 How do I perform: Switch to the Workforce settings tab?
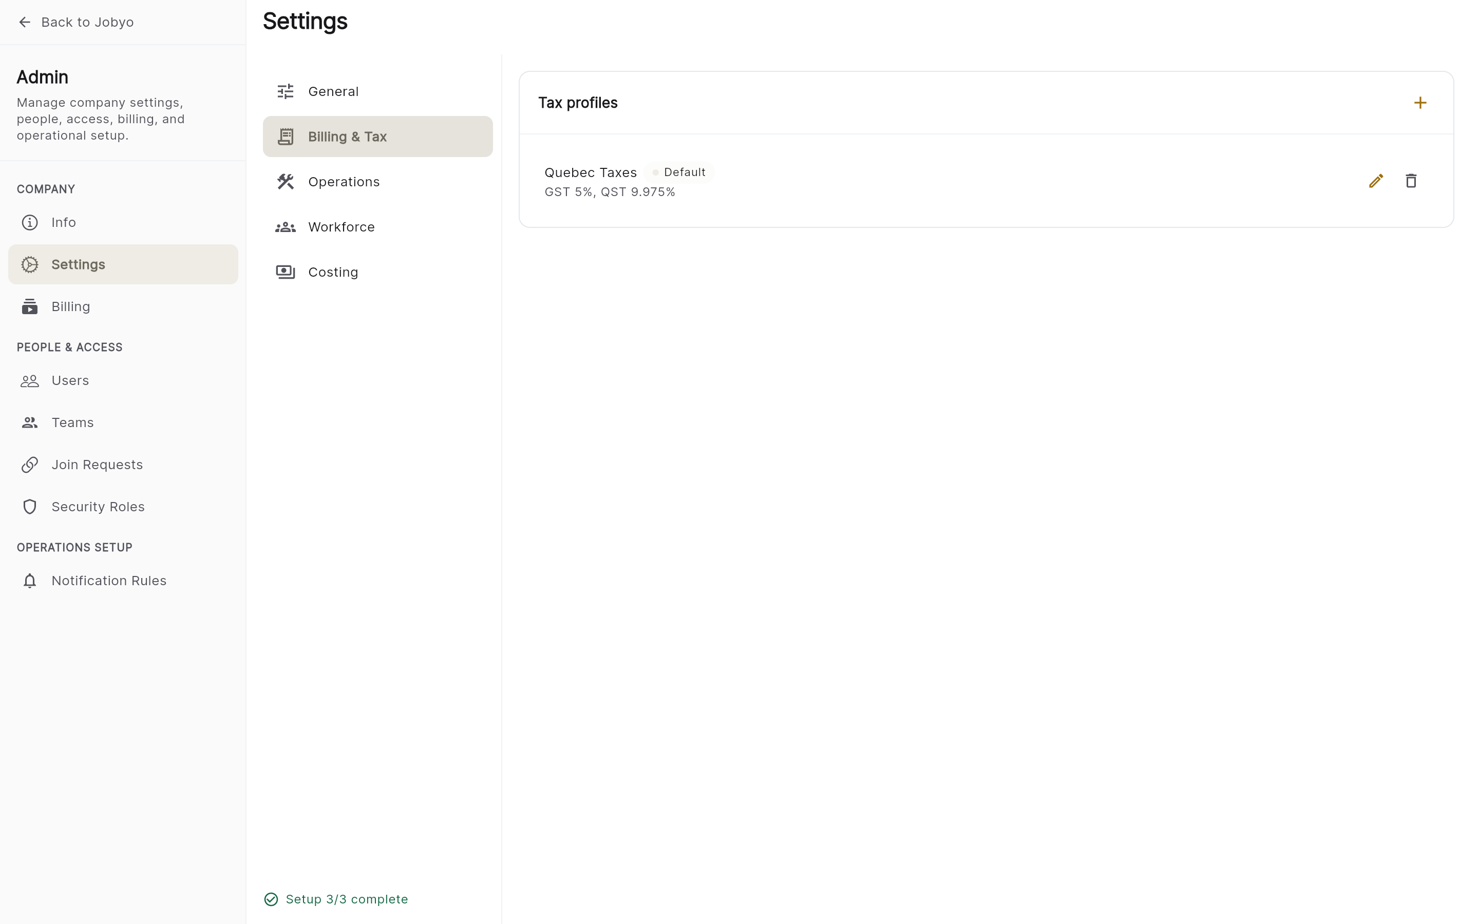[x=377, y=227]
